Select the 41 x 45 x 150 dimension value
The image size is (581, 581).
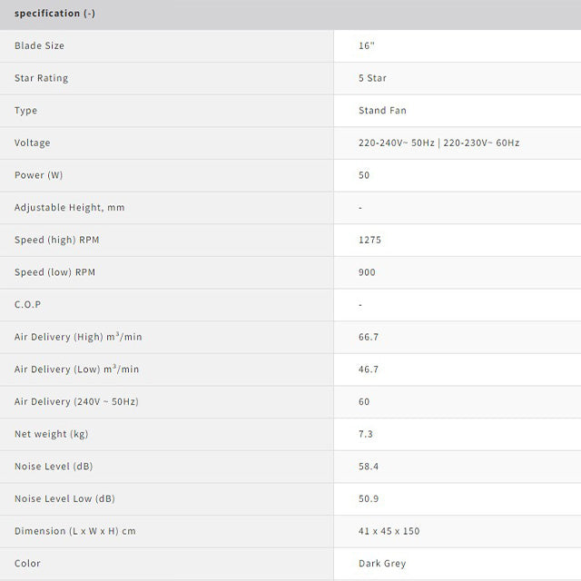coord(389,531)
